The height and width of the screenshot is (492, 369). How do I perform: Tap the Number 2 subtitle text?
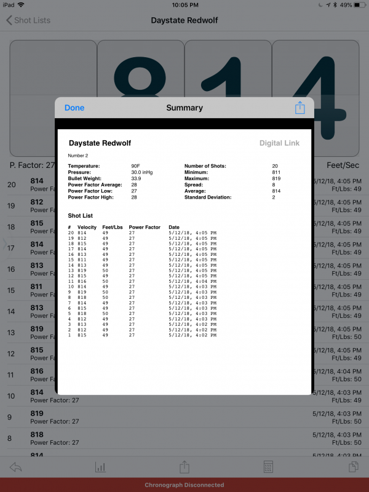pos(78,156)
